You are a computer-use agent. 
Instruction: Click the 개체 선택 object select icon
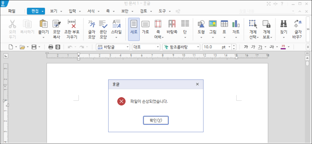point(253,24)
